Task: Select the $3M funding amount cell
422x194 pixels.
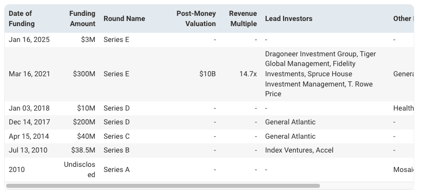Action: [x=88, y=40]
